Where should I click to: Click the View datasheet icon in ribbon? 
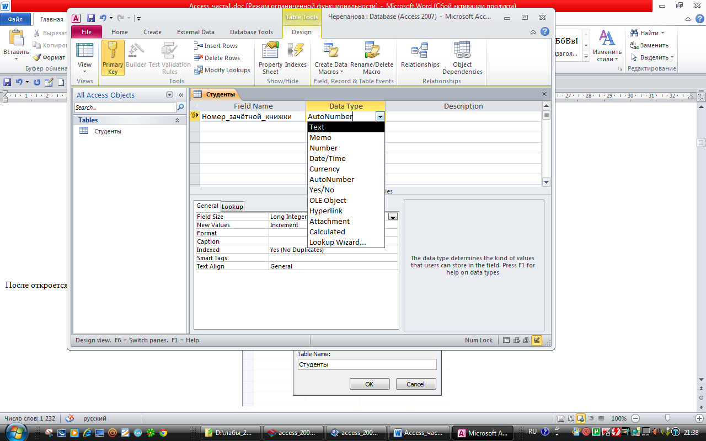[84, 50]
